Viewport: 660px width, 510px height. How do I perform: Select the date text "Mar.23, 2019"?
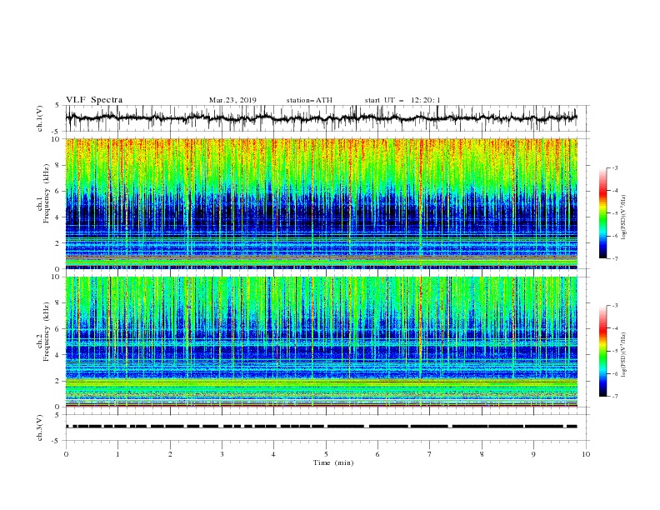[232, 100]
